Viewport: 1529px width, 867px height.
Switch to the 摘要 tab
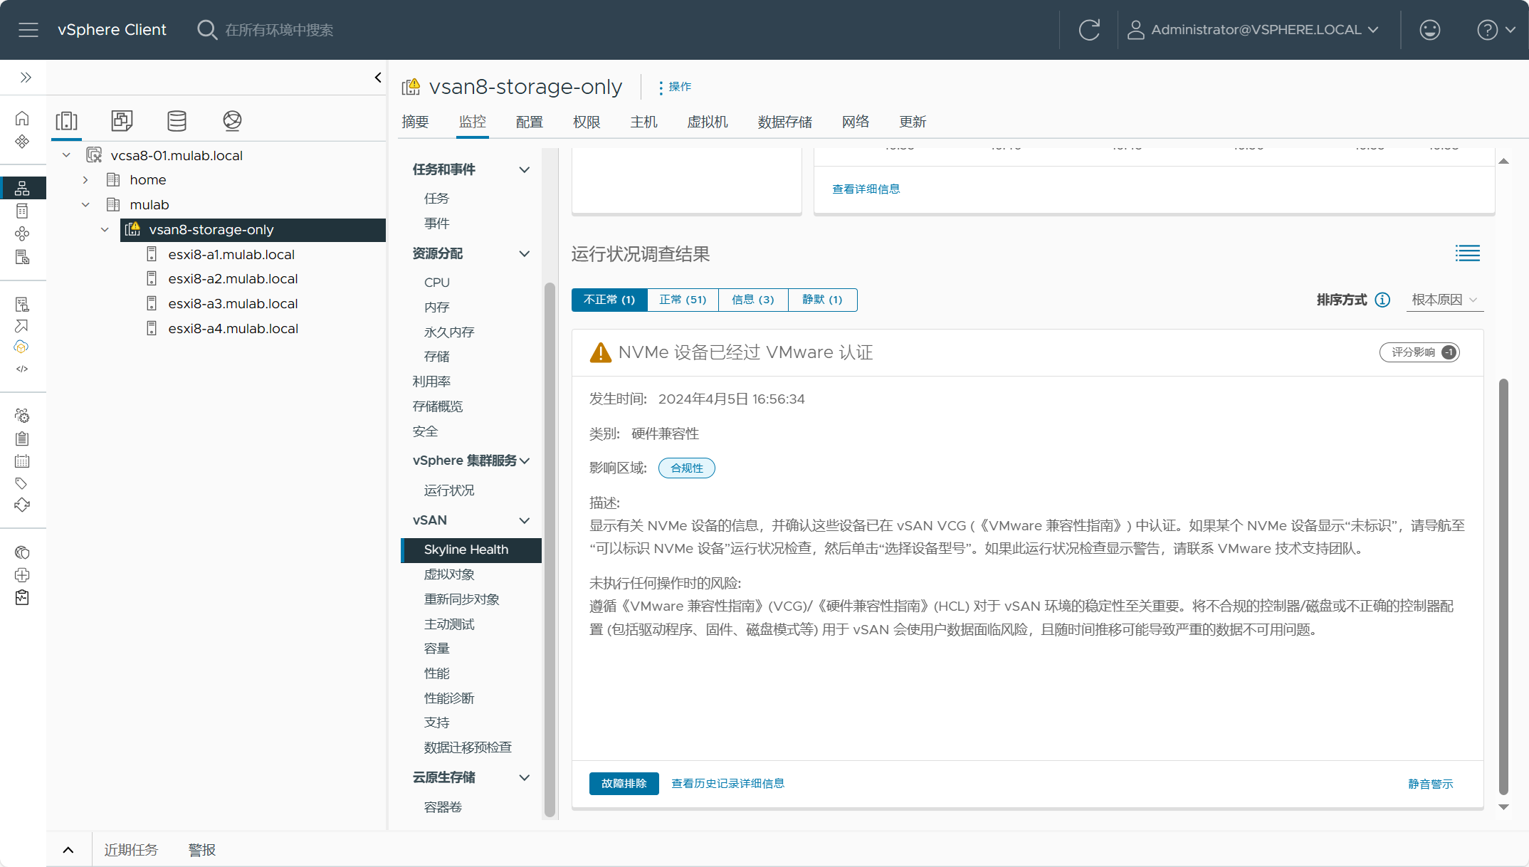(415, 122)
